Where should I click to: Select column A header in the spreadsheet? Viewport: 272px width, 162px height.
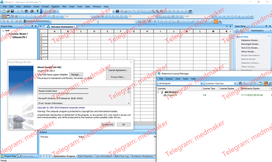pyautogui.click(x=54, y=31)
